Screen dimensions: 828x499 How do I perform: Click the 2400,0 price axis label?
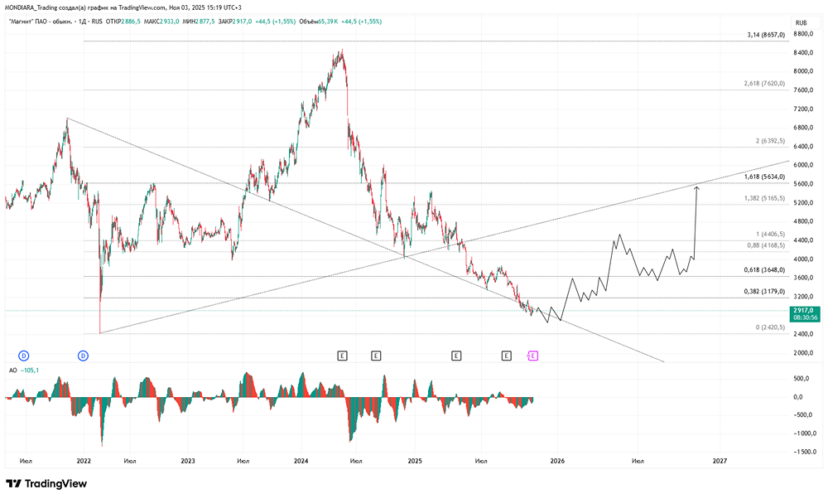(804, 334)
